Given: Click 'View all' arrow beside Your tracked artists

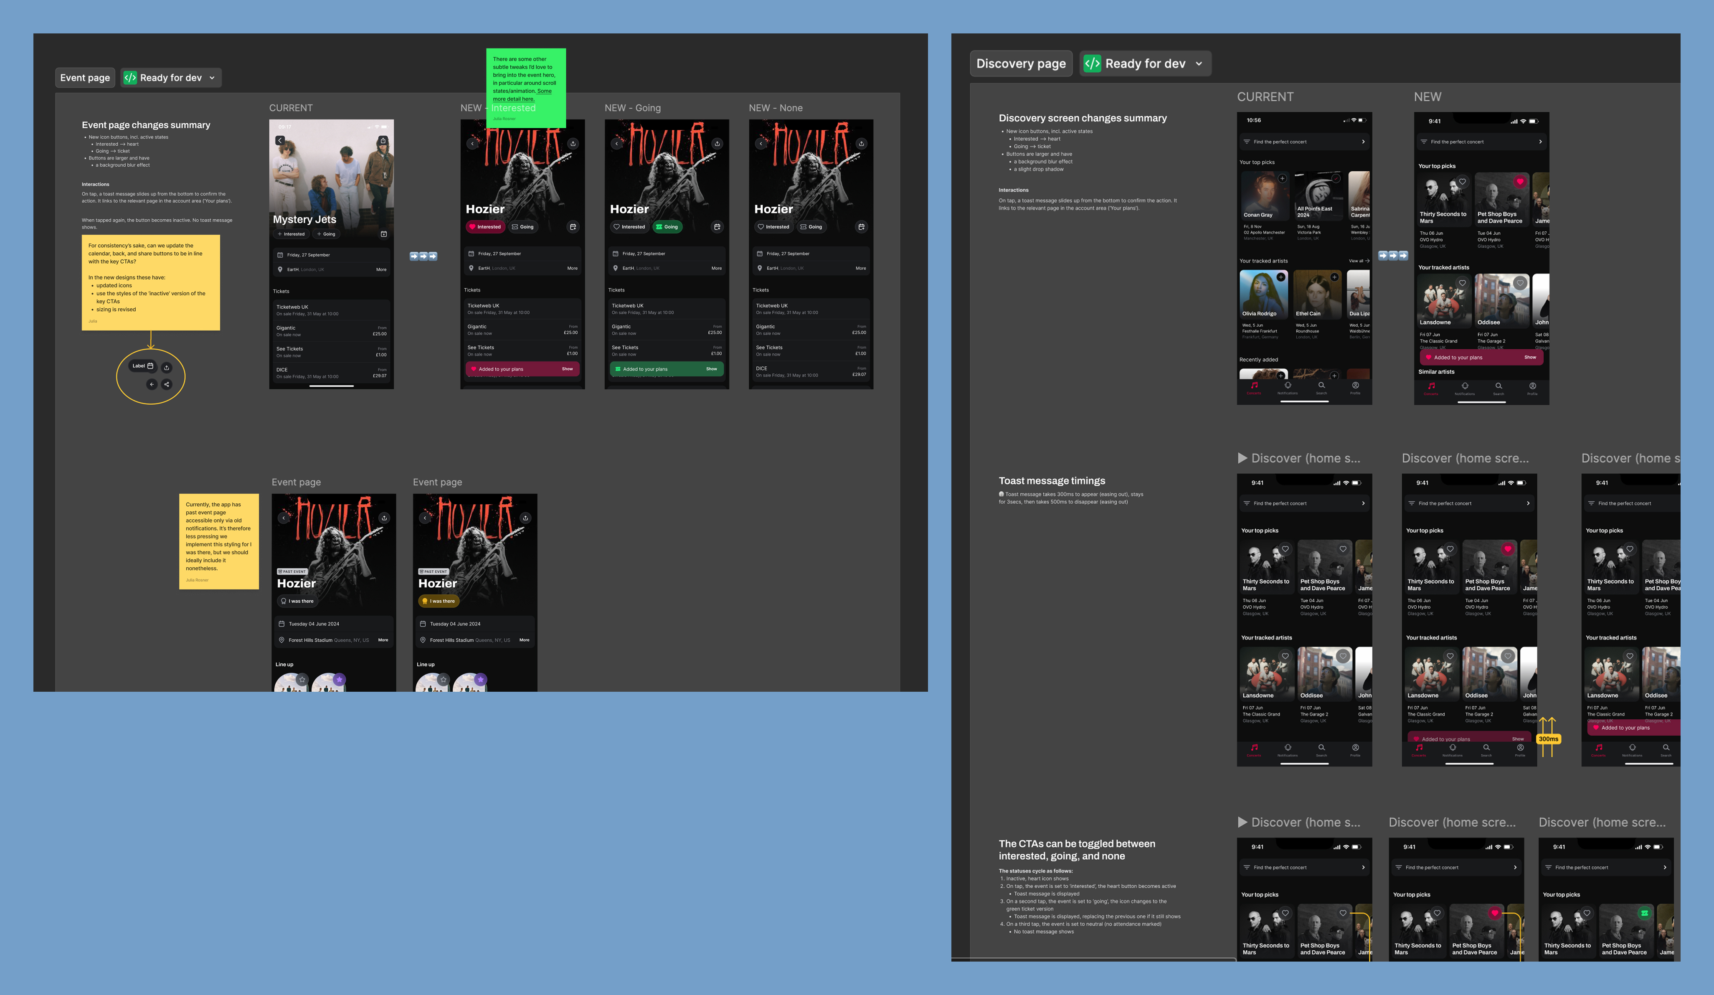Looking at the screenshot, I should pyautogui.click(x=1360, y=261).
